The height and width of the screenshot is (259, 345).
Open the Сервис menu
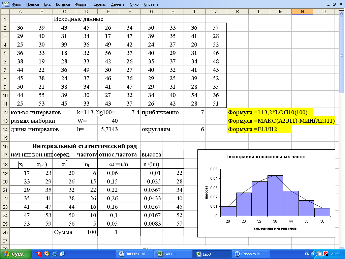(99, 4)
